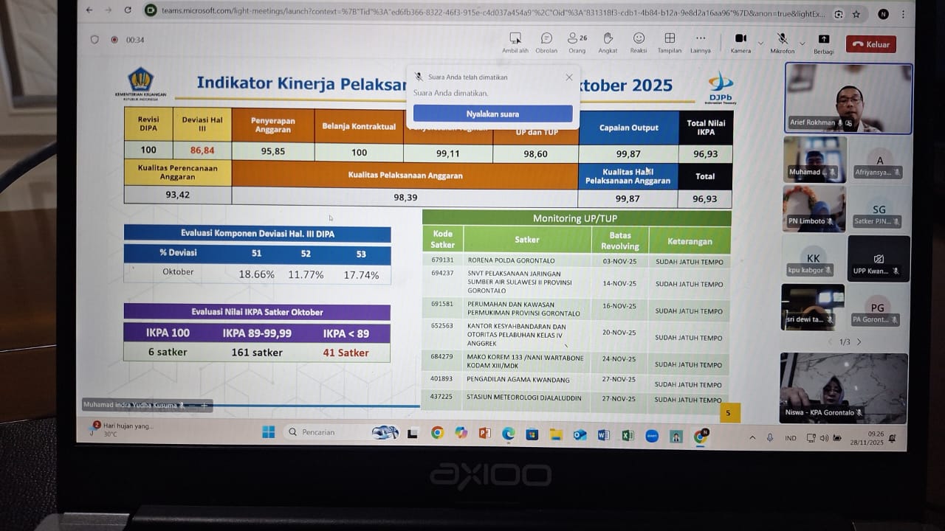
Task: Unmute the Mikrofon toggle
Action: pos(782,39)
